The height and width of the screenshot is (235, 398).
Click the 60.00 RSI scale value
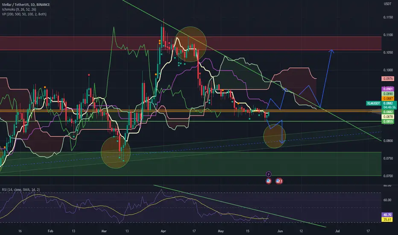[x=387, y=200]
